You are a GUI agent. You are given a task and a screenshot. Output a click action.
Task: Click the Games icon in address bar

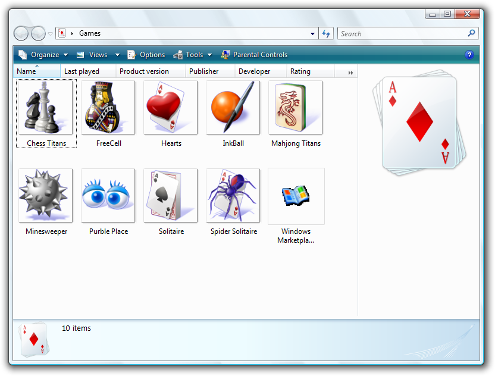62,33
